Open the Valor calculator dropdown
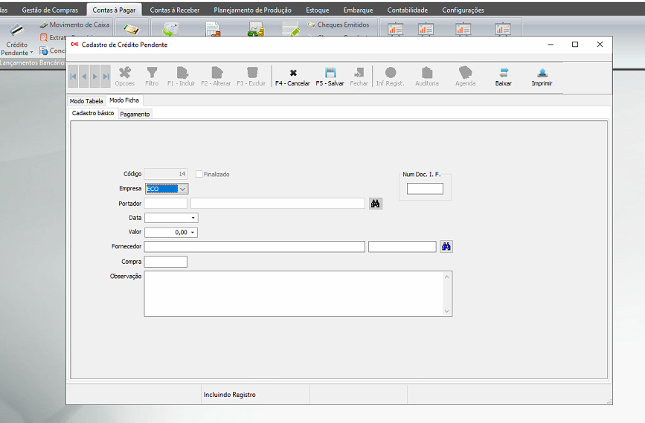Viewport: 645px width, 423px height. coord(193,233)
